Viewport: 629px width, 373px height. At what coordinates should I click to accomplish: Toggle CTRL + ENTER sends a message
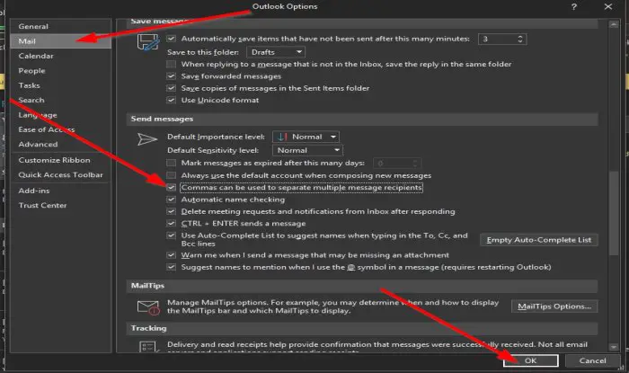172,224
